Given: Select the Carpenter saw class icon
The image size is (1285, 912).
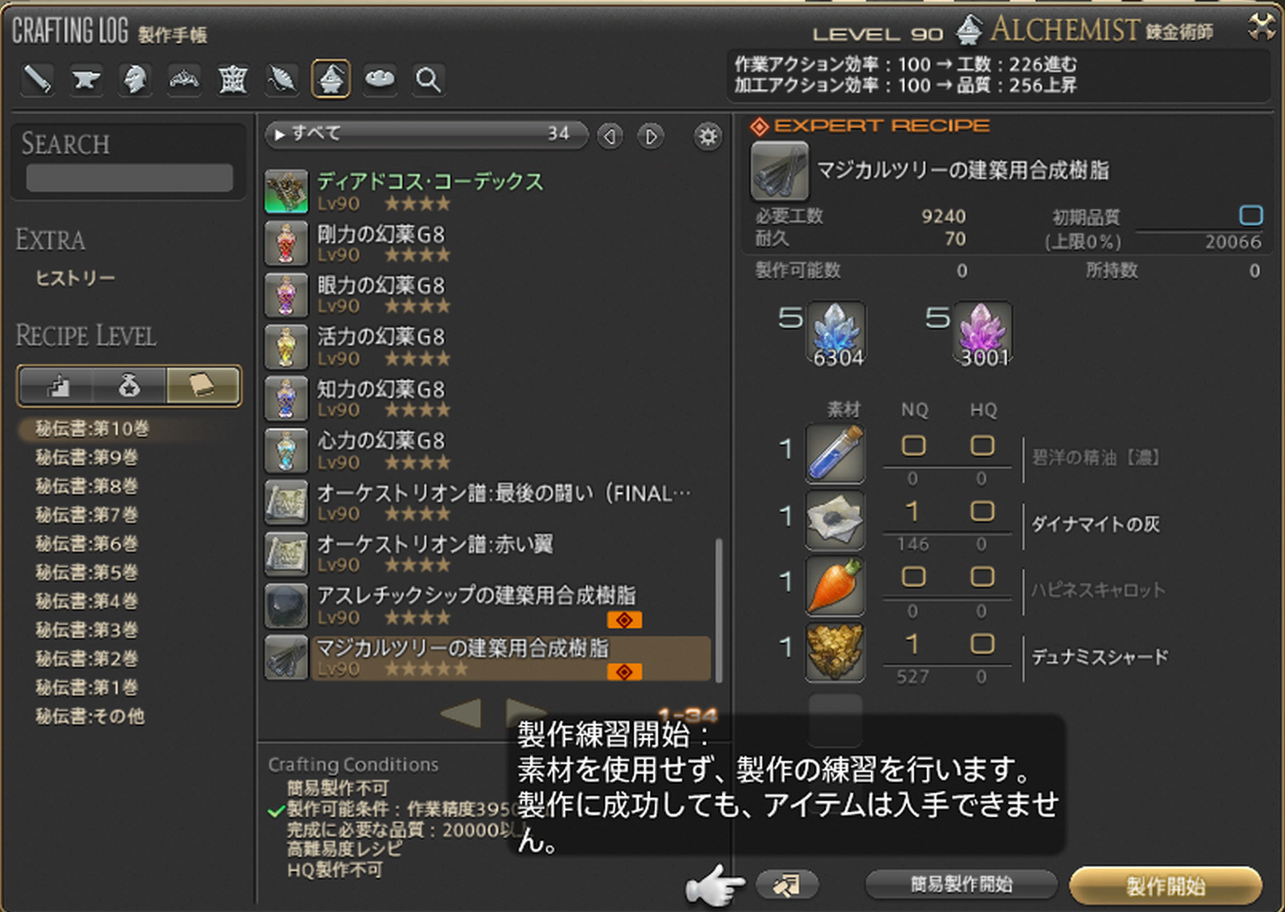Looking at the screenshot, I should (37, 80).
